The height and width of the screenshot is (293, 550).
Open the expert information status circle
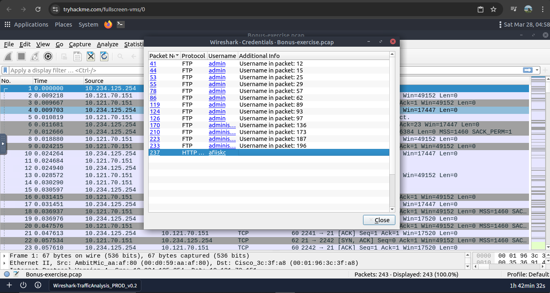point(7,274)
